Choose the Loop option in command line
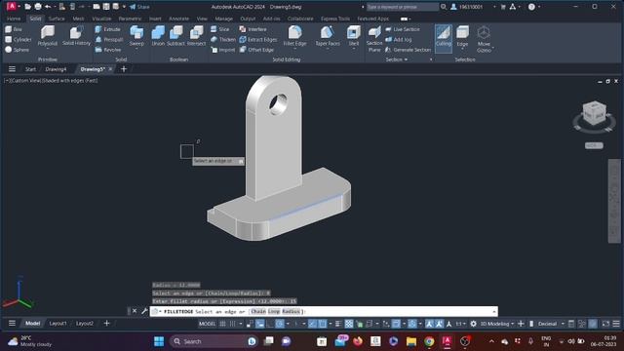624x351 pixels. coord(274,312)
